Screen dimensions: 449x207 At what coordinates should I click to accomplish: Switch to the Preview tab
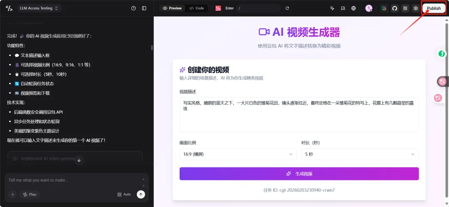(172, 8)
